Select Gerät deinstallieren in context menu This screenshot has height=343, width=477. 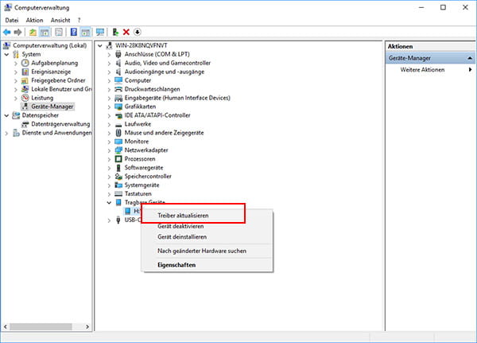[182, 236]
